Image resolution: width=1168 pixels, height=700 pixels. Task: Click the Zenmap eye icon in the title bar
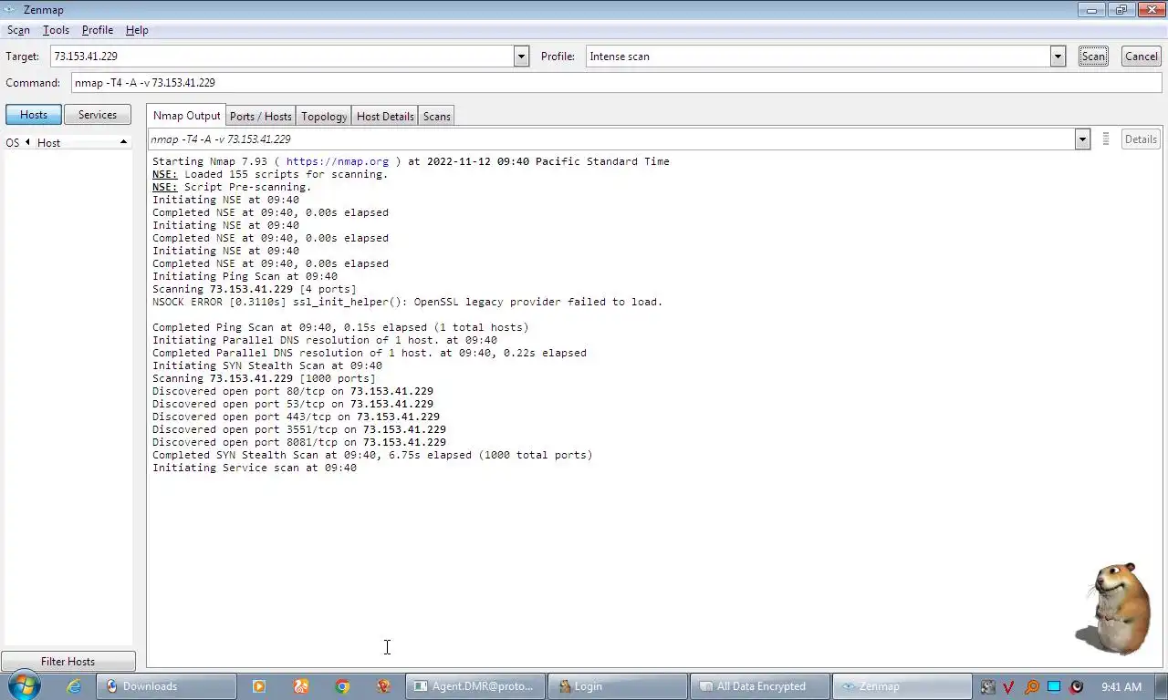point(10,10)
